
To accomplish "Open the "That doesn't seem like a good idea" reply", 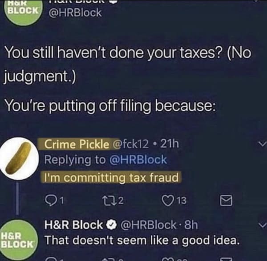I will 141,240.
